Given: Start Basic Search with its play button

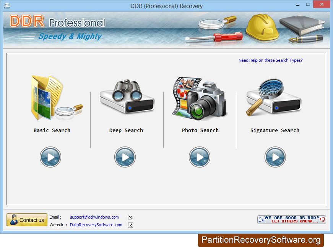Looking at the screenshot, I should [x=50, y=157].
